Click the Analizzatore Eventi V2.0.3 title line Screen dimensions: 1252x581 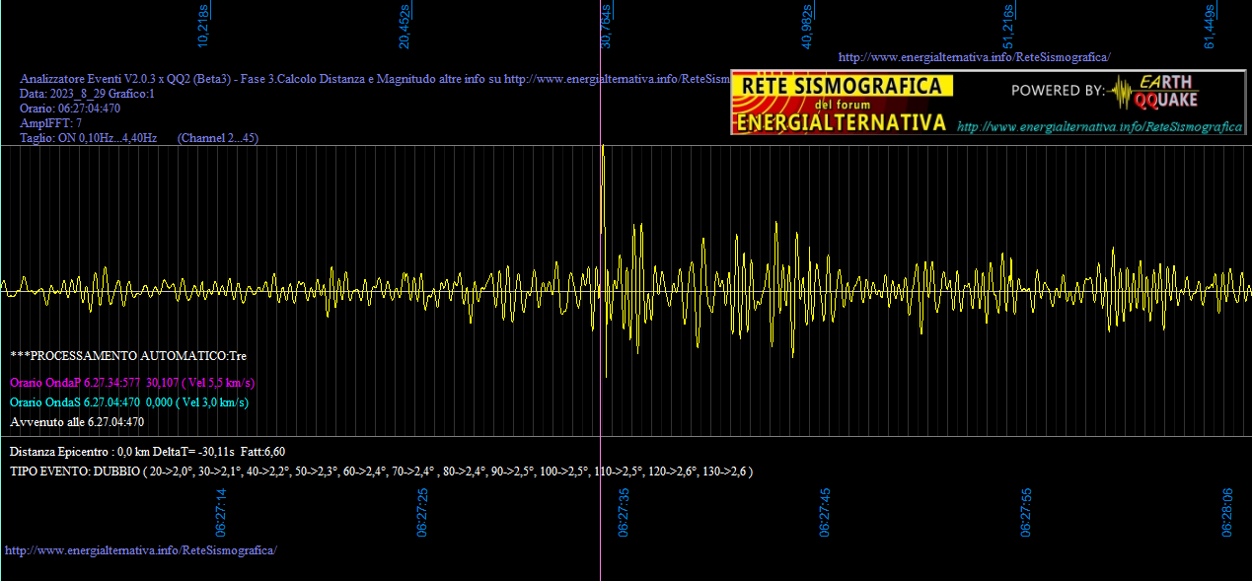click(x=375, y=79)
